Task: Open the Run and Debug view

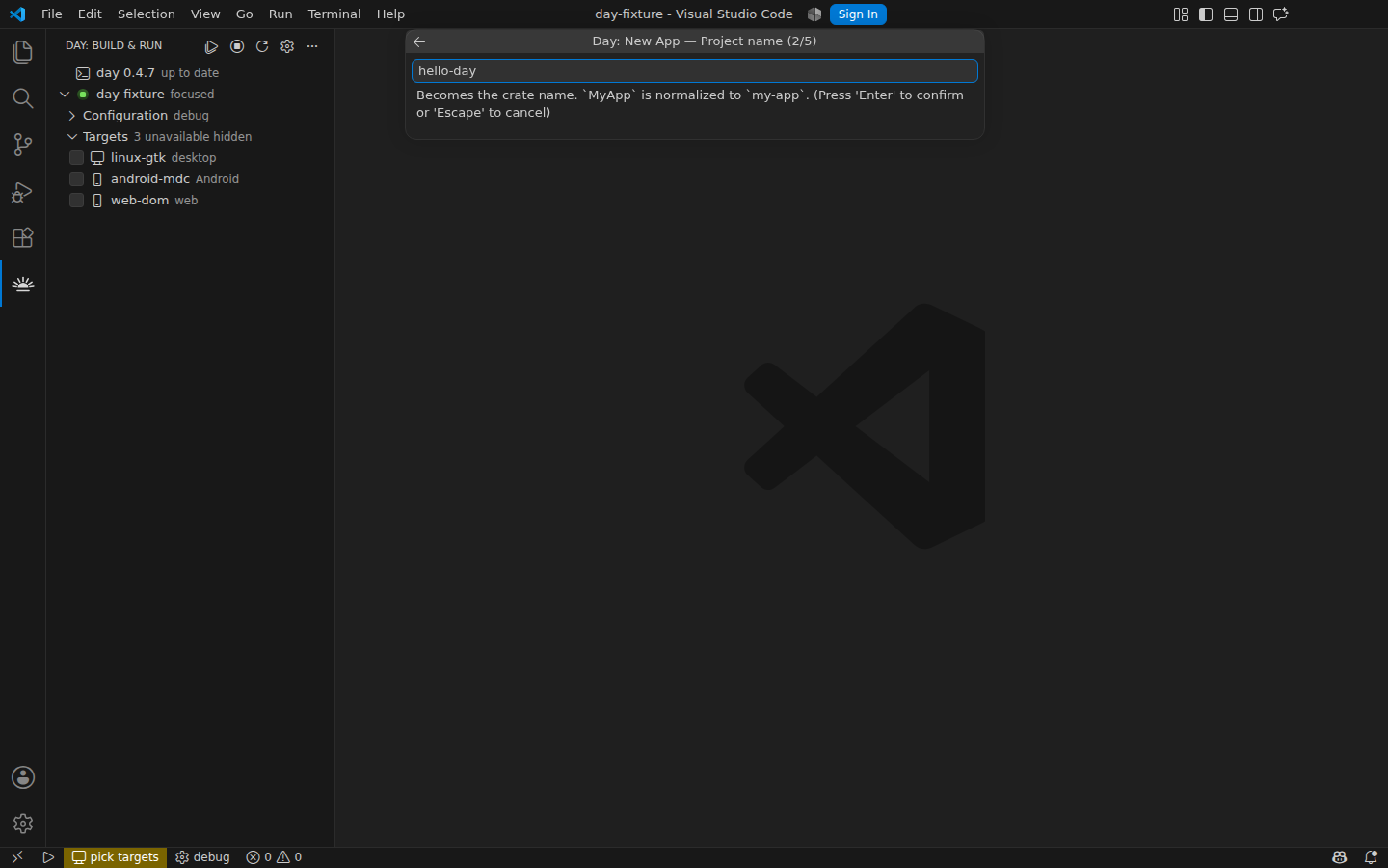Action: (23, 191)
